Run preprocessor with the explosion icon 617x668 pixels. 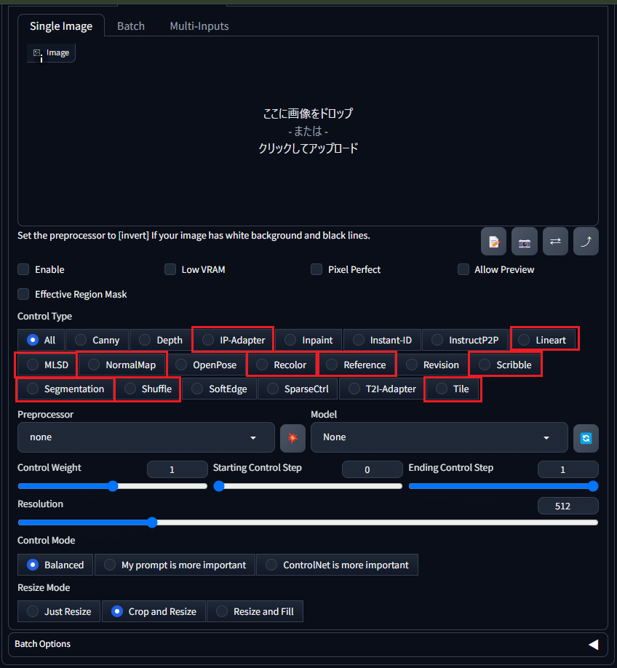(x=292, y=438)
